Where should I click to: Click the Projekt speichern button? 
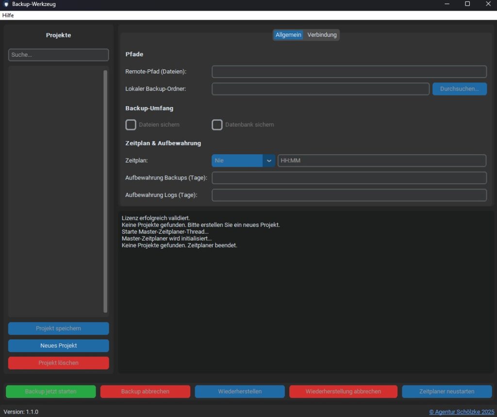click(x=59, y=328)
